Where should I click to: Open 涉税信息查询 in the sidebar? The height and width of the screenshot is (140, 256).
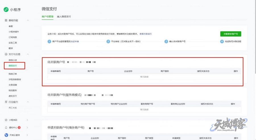tap(15, 79)
